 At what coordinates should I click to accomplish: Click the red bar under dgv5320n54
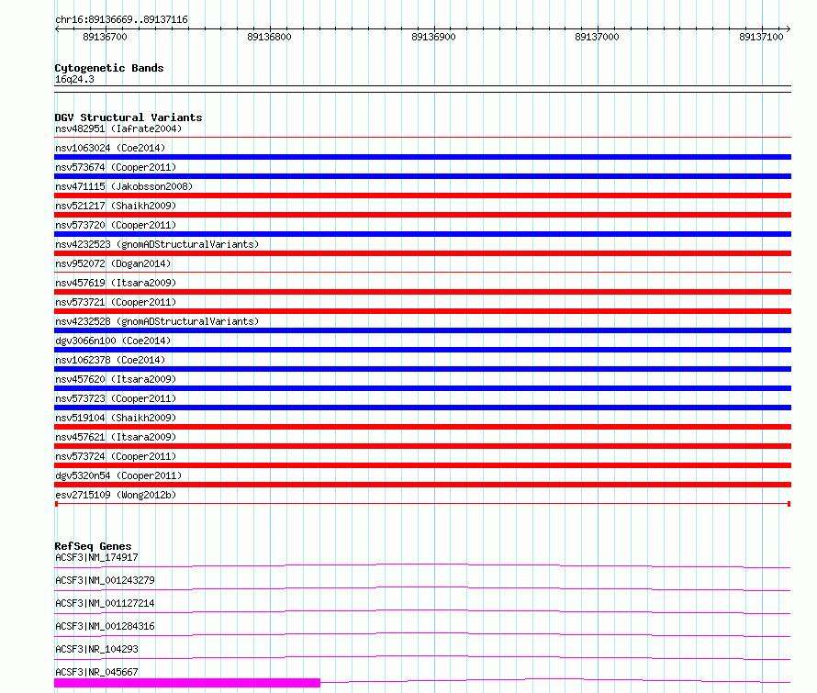pyautogui.click(x=422, y=485)
